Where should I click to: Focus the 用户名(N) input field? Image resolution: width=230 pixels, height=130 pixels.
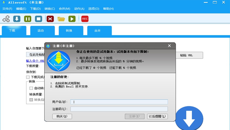pos(119,102)
